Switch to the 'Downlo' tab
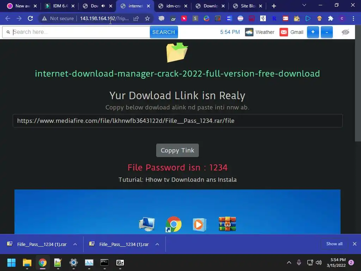The width and height of the screenshot is (361, 271). click(210, 6)
